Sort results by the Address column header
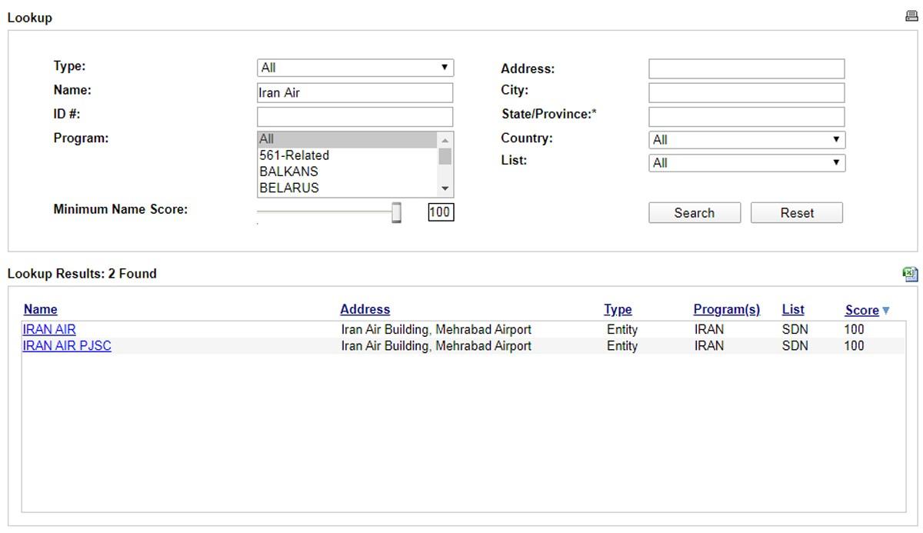Viewport: 923px width, 533px height. (365, 309)
